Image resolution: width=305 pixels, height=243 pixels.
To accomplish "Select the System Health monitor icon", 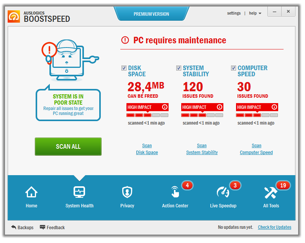I will tap(79, 192).
